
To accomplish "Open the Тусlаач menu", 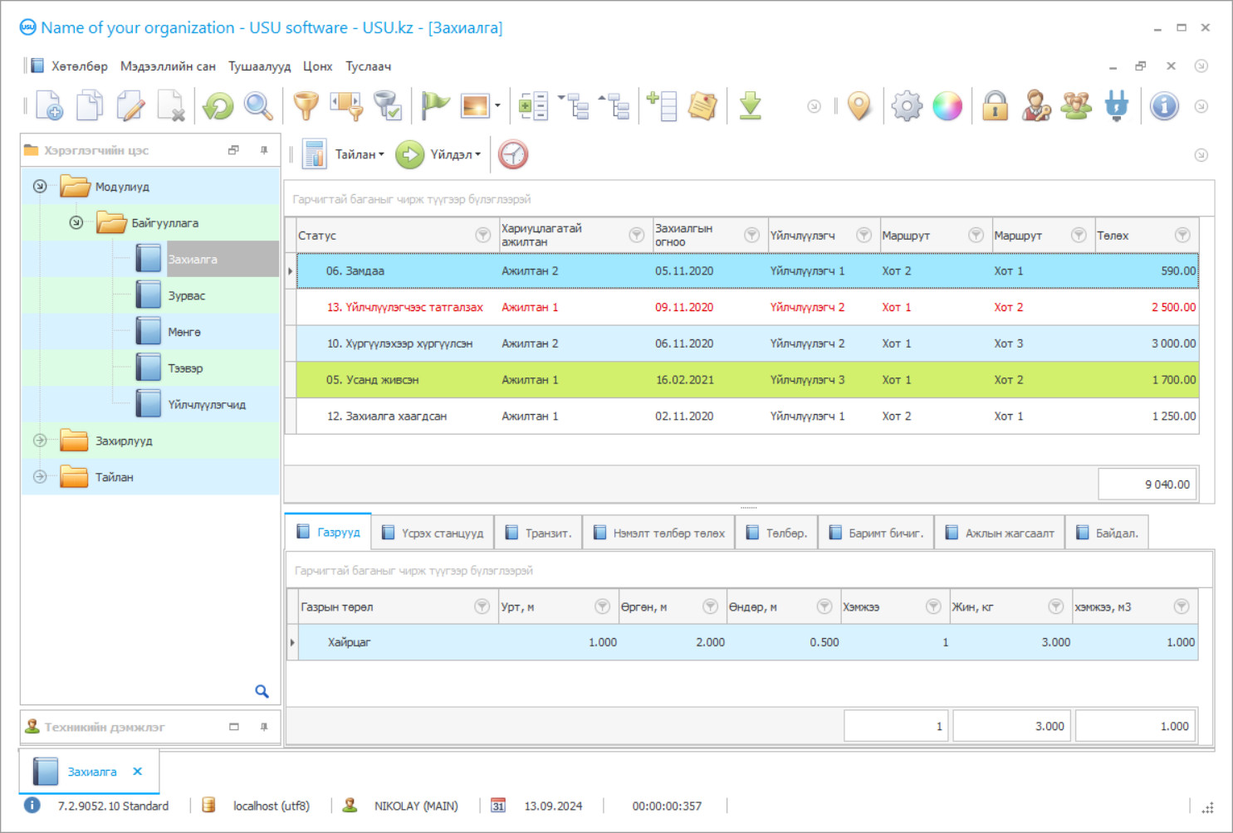I will (x=369, y=66).
